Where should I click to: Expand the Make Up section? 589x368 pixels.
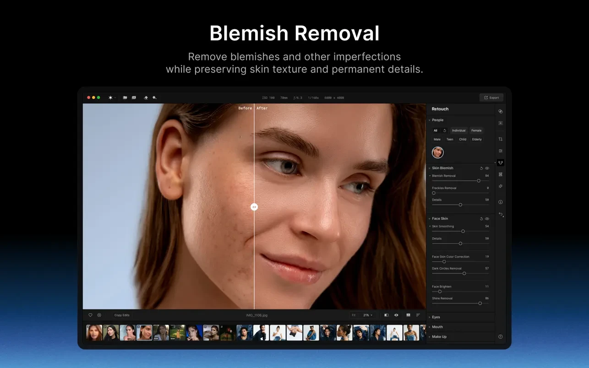pos(439,336)
